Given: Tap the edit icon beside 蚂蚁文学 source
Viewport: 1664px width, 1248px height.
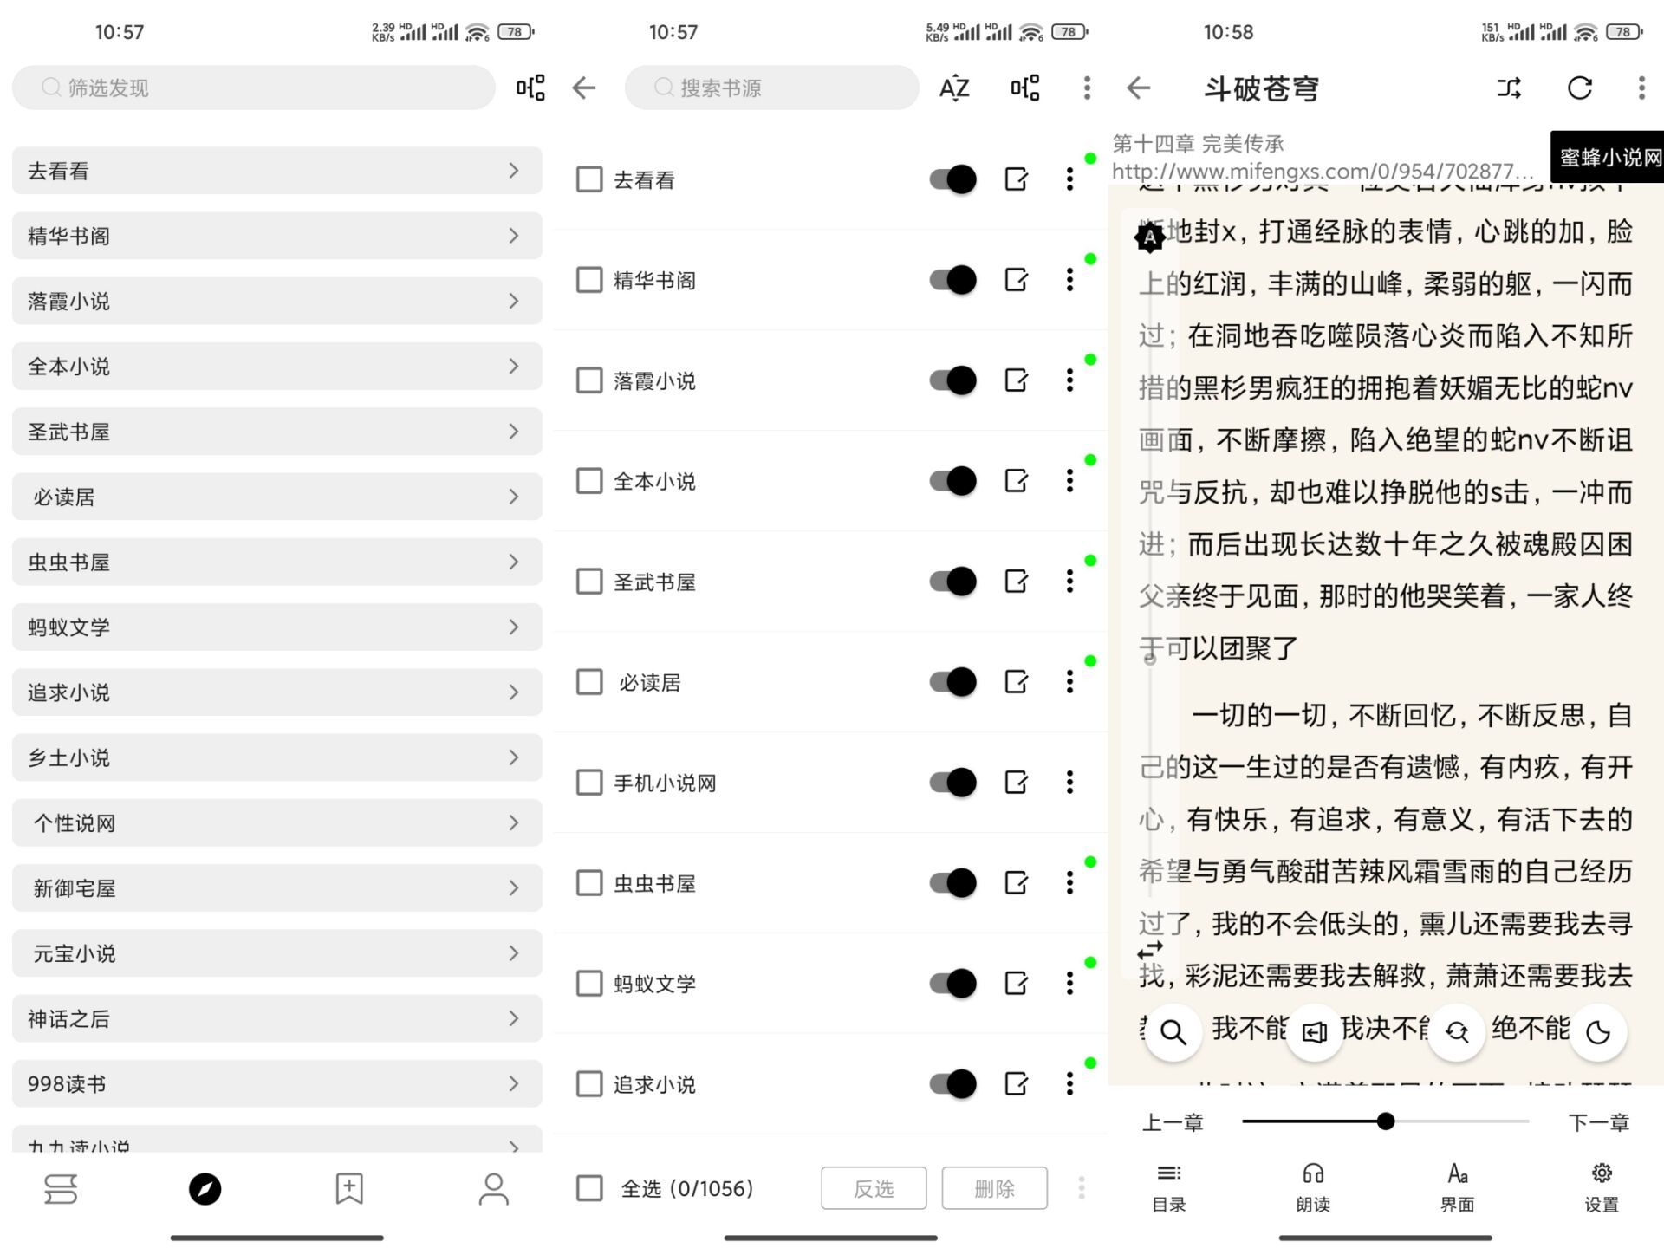Looking at the screenshot, I should coord(1016,984).
